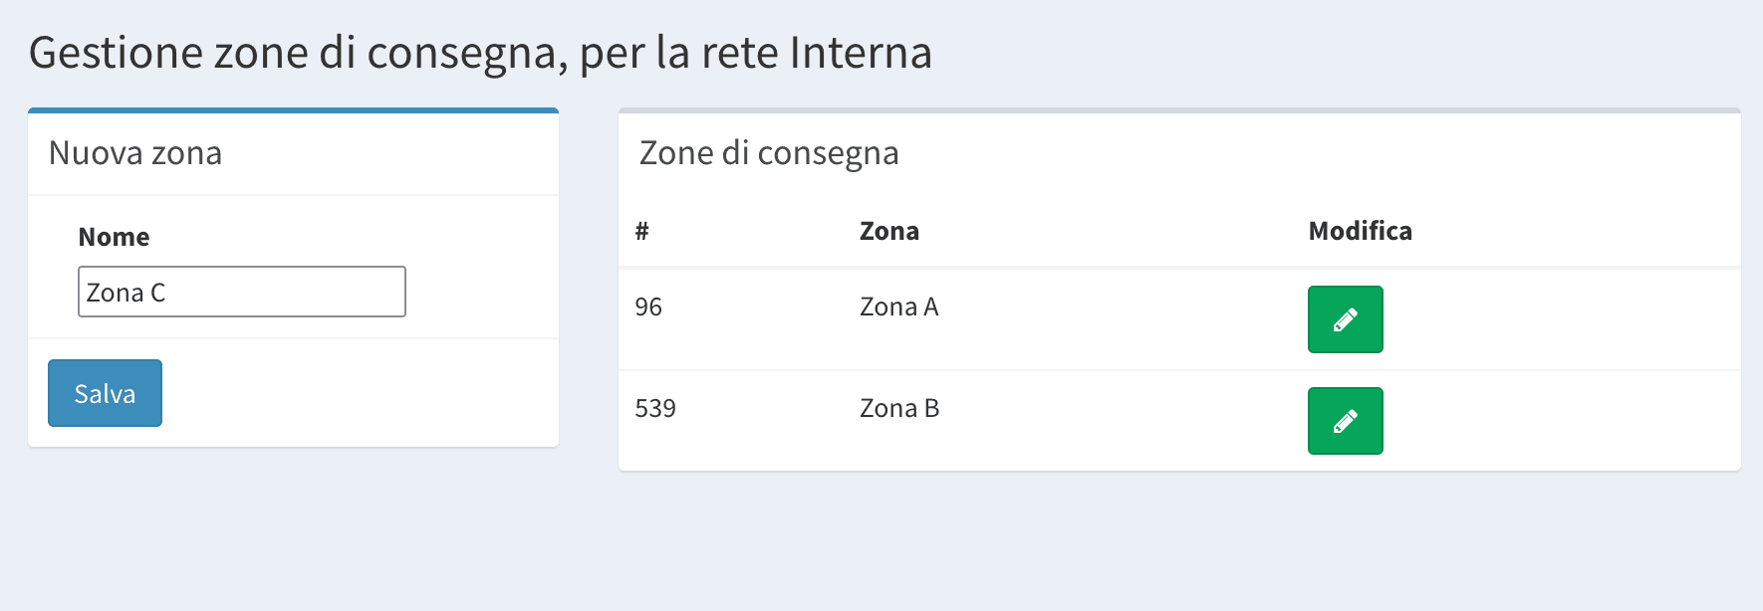The height and width of the screenshot is (611, 1763).
Task: Click inside the Nome input field
Action: 241,292
